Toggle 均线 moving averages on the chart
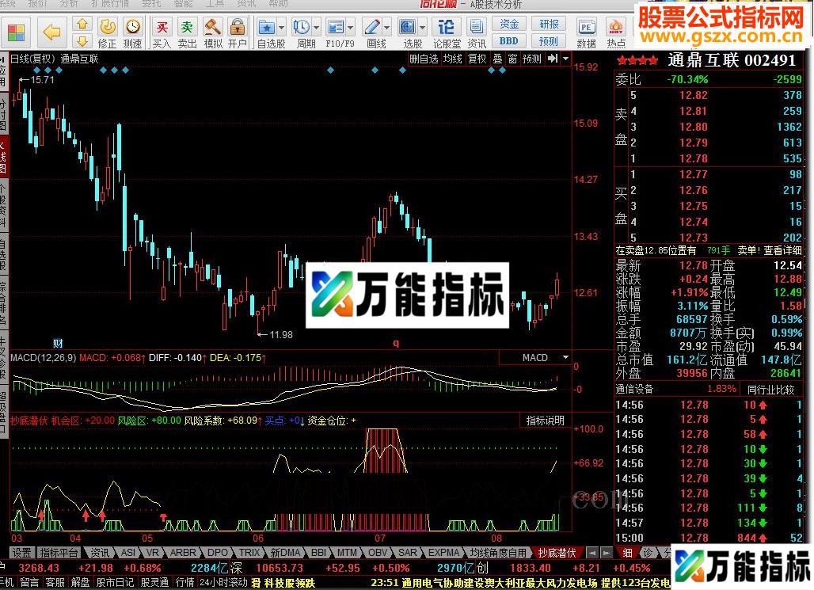The image size is (814, 590). point(452,59)
